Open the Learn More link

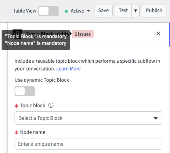[x=69, y=69]
